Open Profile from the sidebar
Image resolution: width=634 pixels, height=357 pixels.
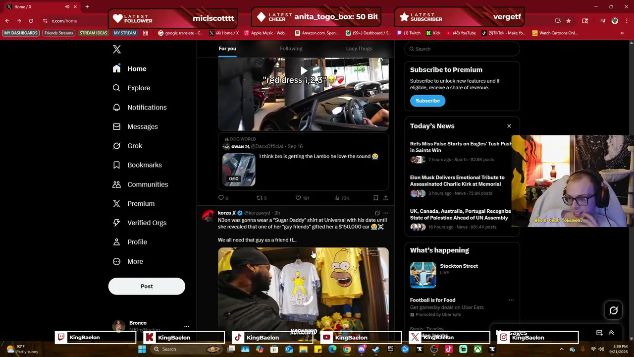click(x=130, y=242)
